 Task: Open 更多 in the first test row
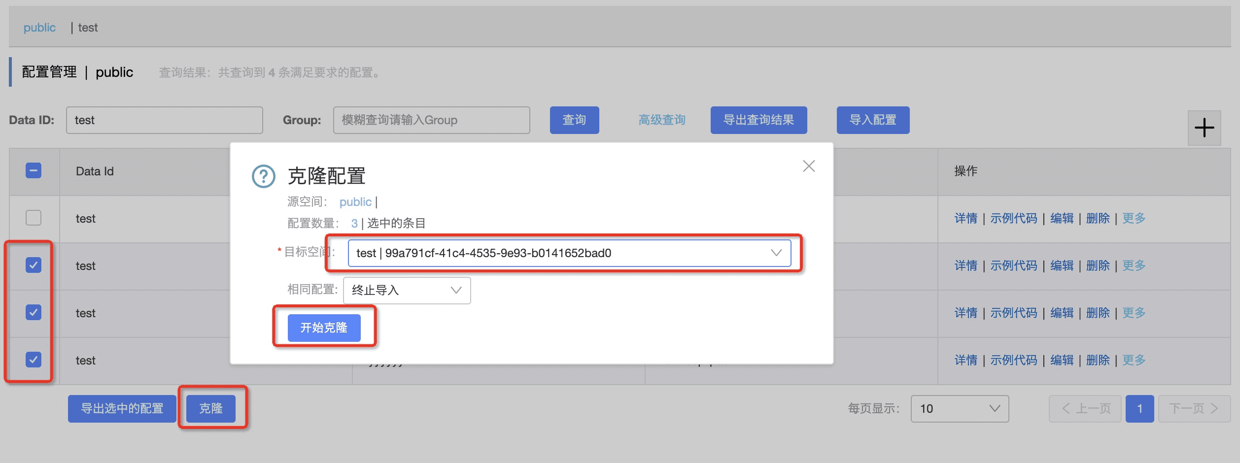[x=1134, y=218]
